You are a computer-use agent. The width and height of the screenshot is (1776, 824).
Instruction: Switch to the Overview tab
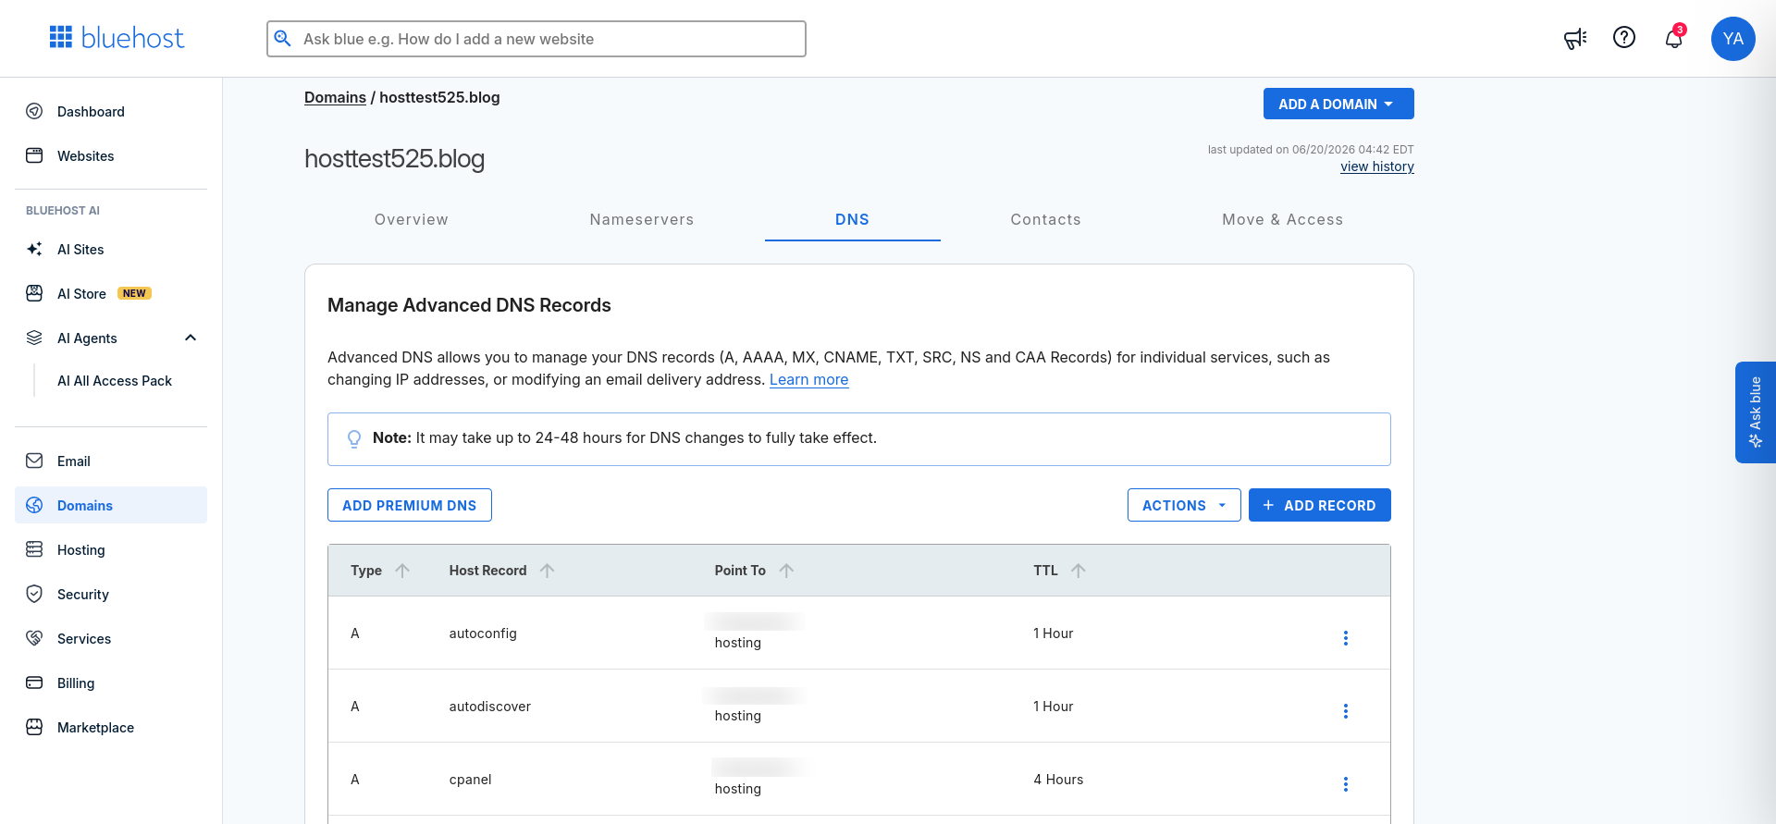(412, 219)
